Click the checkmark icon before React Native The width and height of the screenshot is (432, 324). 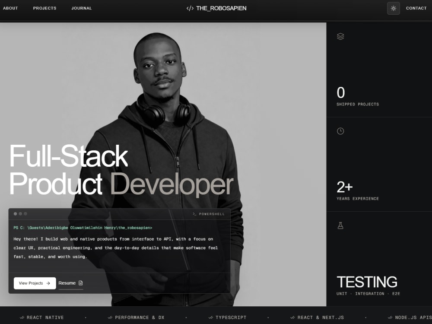click(22, 318)
